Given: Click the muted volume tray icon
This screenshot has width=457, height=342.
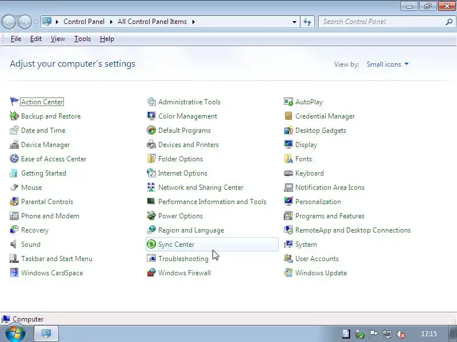Looking at the screenshot, I should [401, 334].
